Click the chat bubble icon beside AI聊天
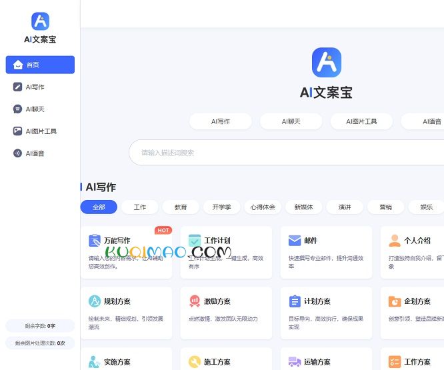 [x=17, y=109]
